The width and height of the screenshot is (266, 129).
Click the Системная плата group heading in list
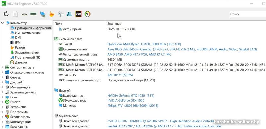(x=70, y=39)
